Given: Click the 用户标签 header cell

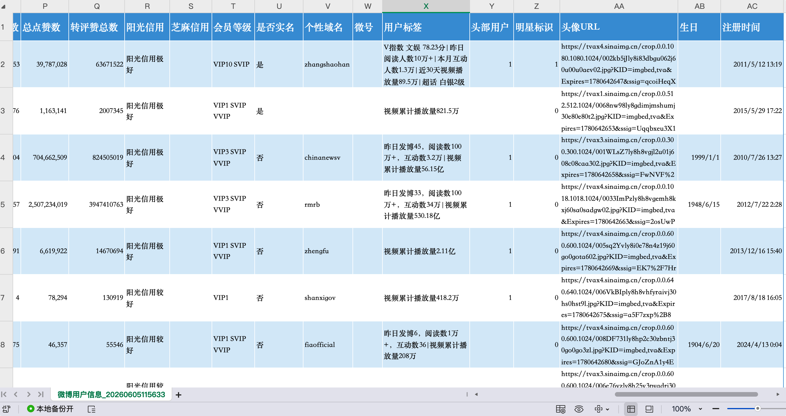Looking at the screenshot, I should click(426, 27).
